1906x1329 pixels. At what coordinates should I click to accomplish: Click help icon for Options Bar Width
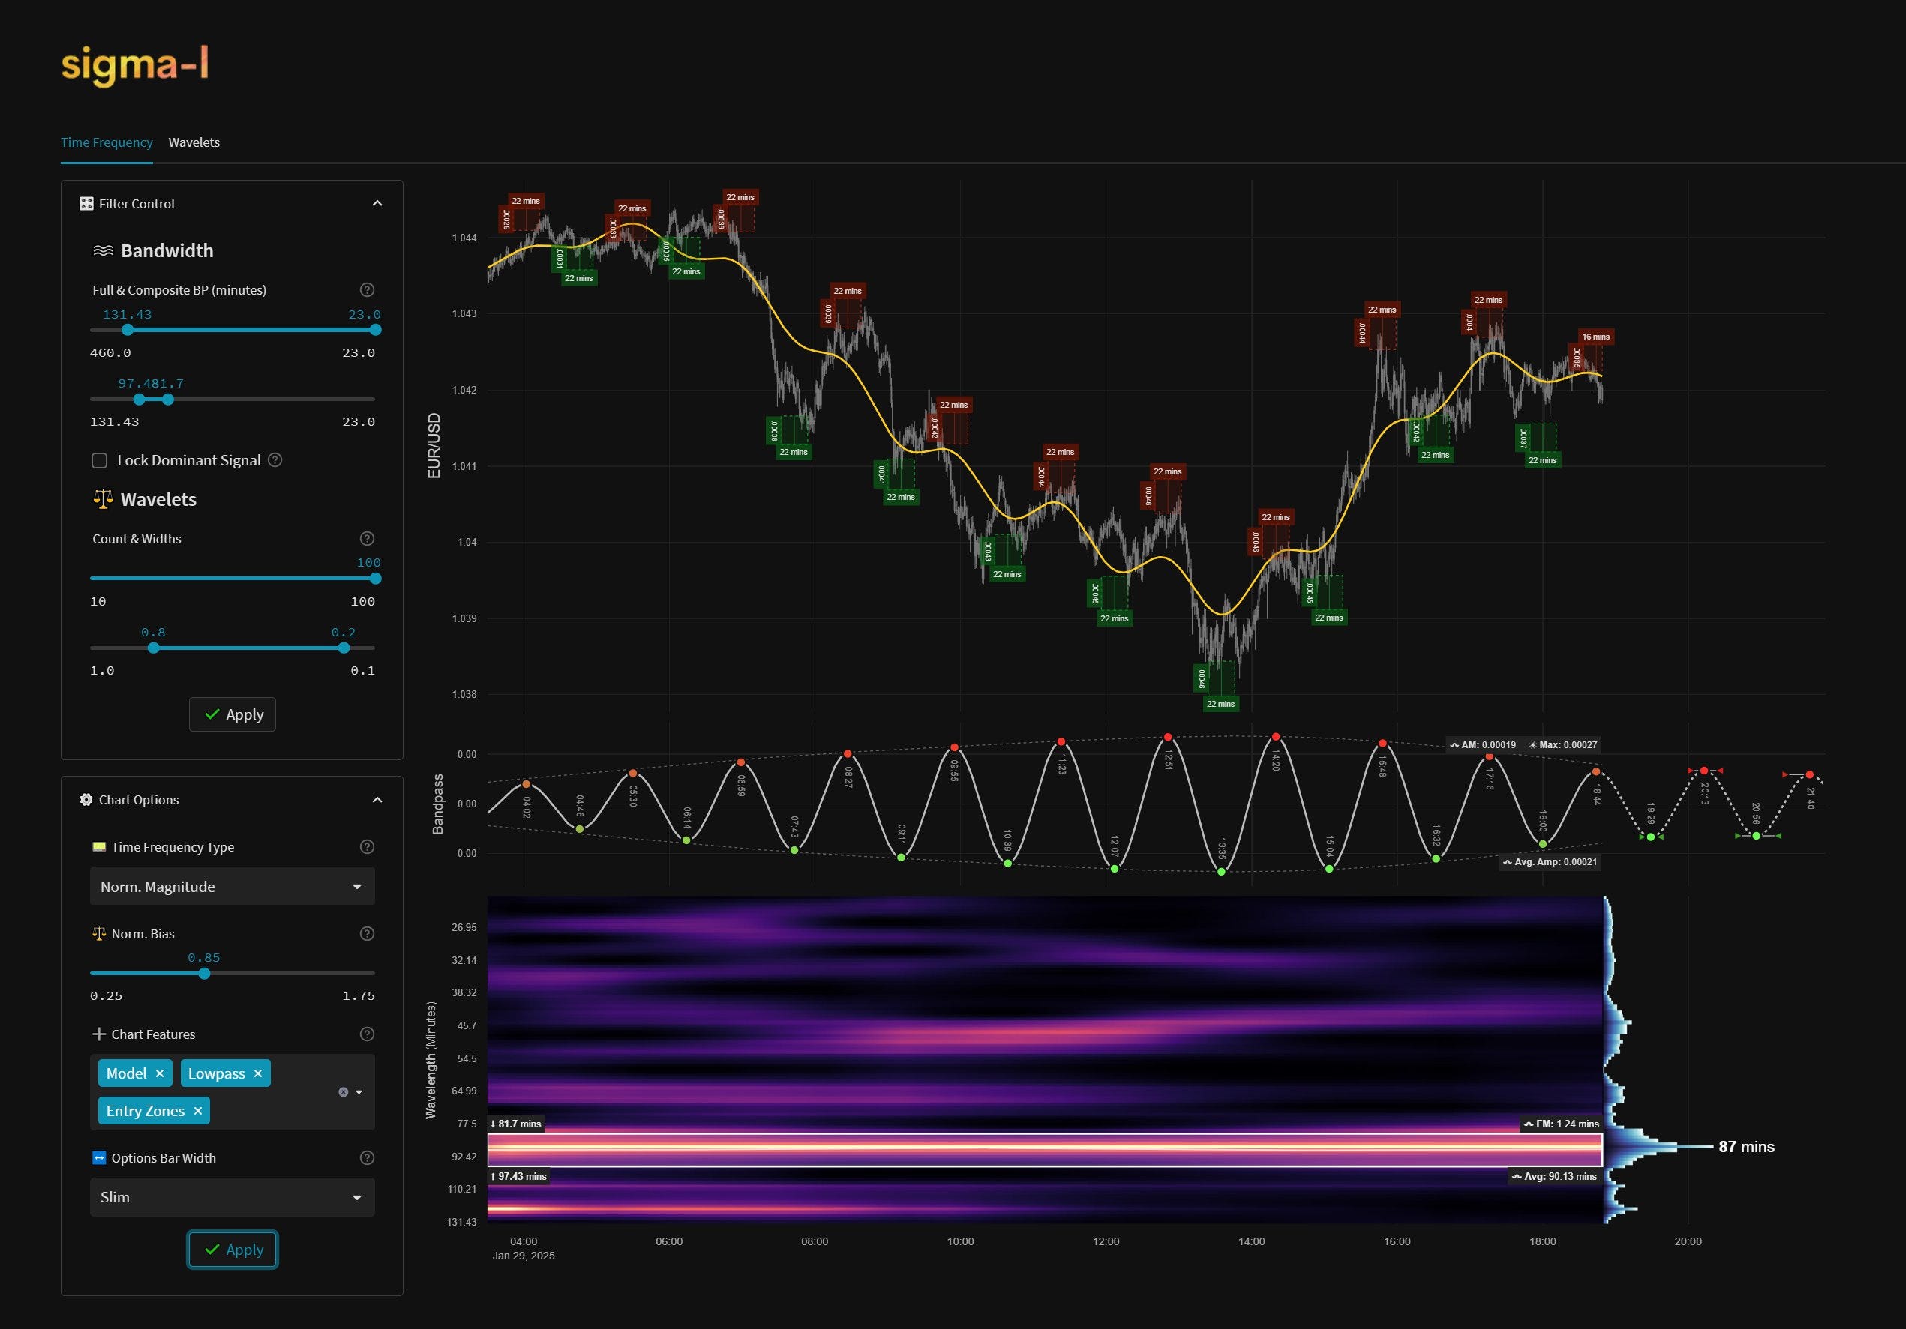(367, 1157)
